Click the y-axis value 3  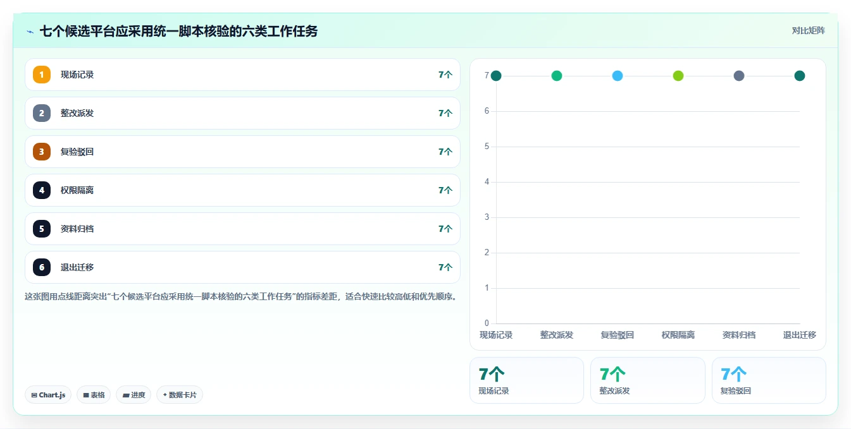[487, 217]
